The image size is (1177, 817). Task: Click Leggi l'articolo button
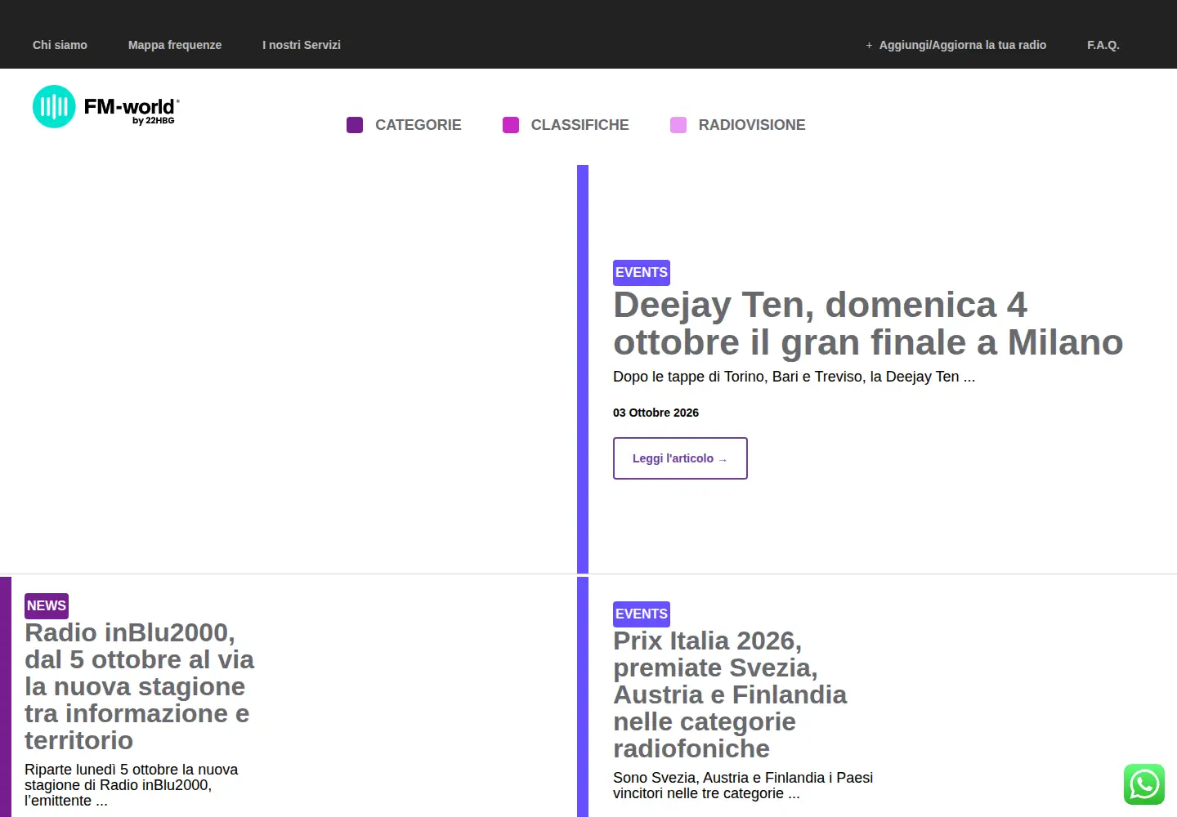[x=680, y=458]
